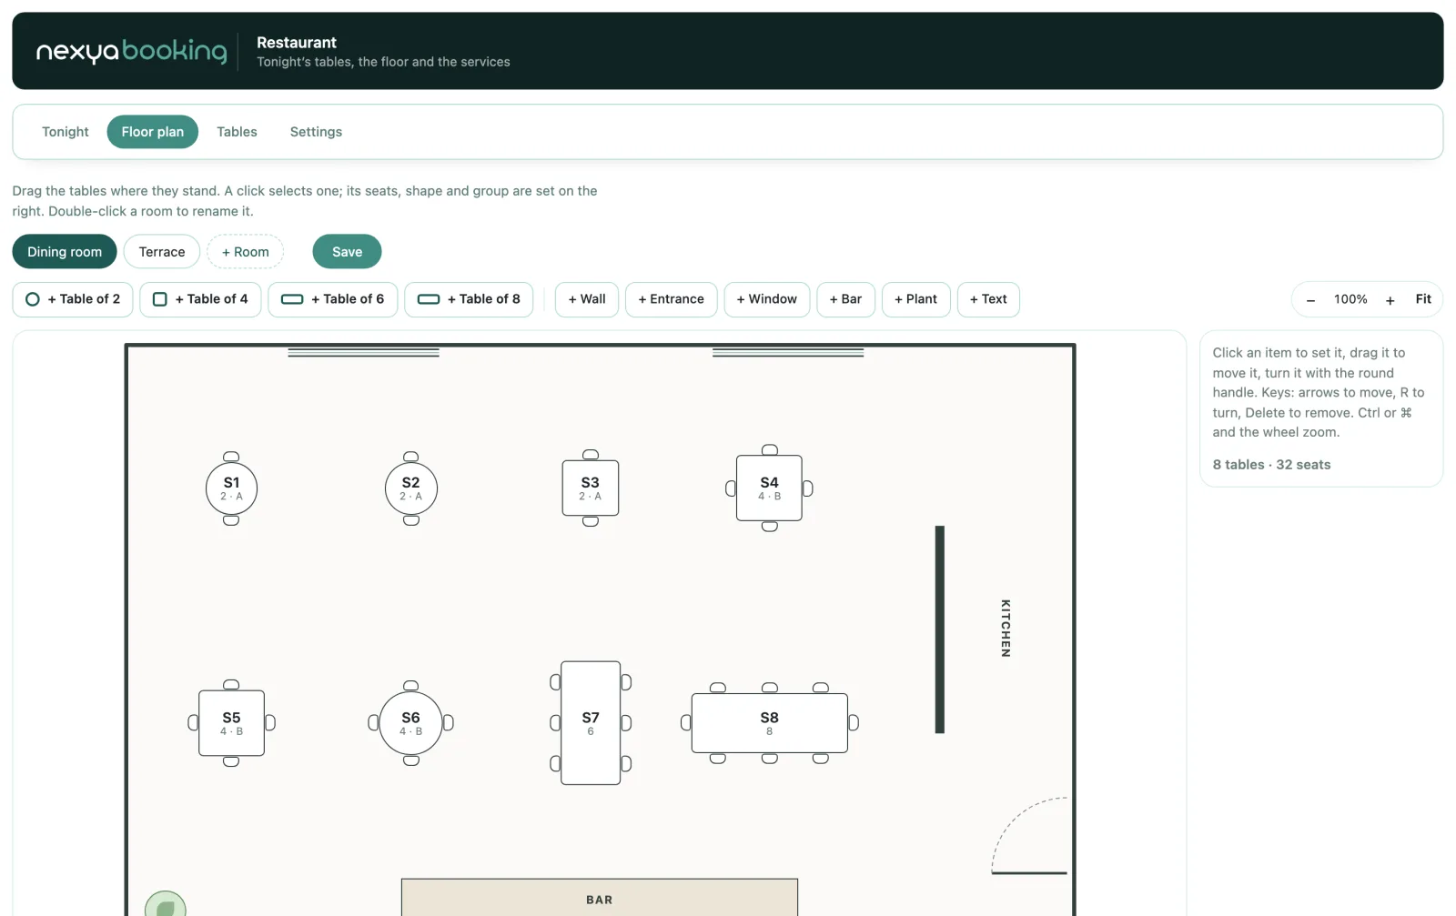Add a Bar item
The image size is (1456, 916).
[x=846, y=299]
